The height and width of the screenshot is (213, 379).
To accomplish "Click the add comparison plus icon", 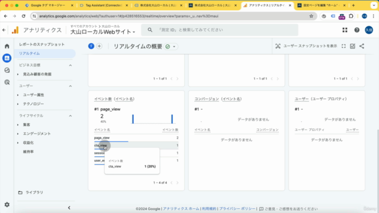I will [x=99, y=46].
